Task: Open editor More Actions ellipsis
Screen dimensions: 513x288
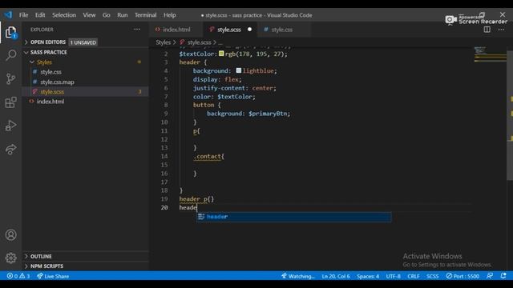Action: (501, 30)
